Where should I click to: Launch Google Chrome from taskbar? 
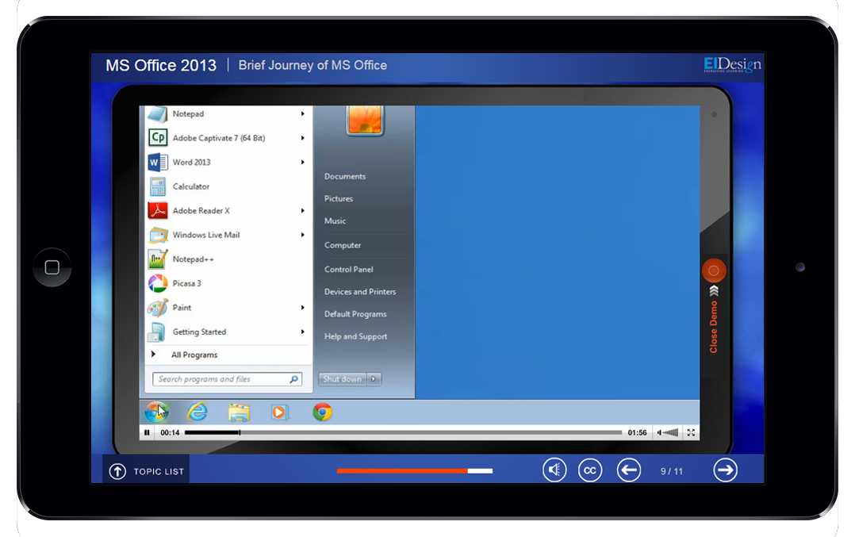pos(322,412)
